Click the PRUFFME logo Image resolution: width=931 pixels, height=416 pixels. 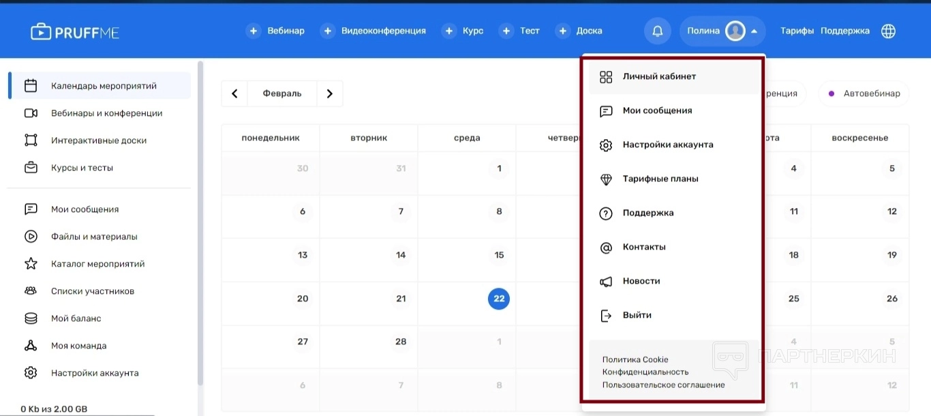coord(75,31)
